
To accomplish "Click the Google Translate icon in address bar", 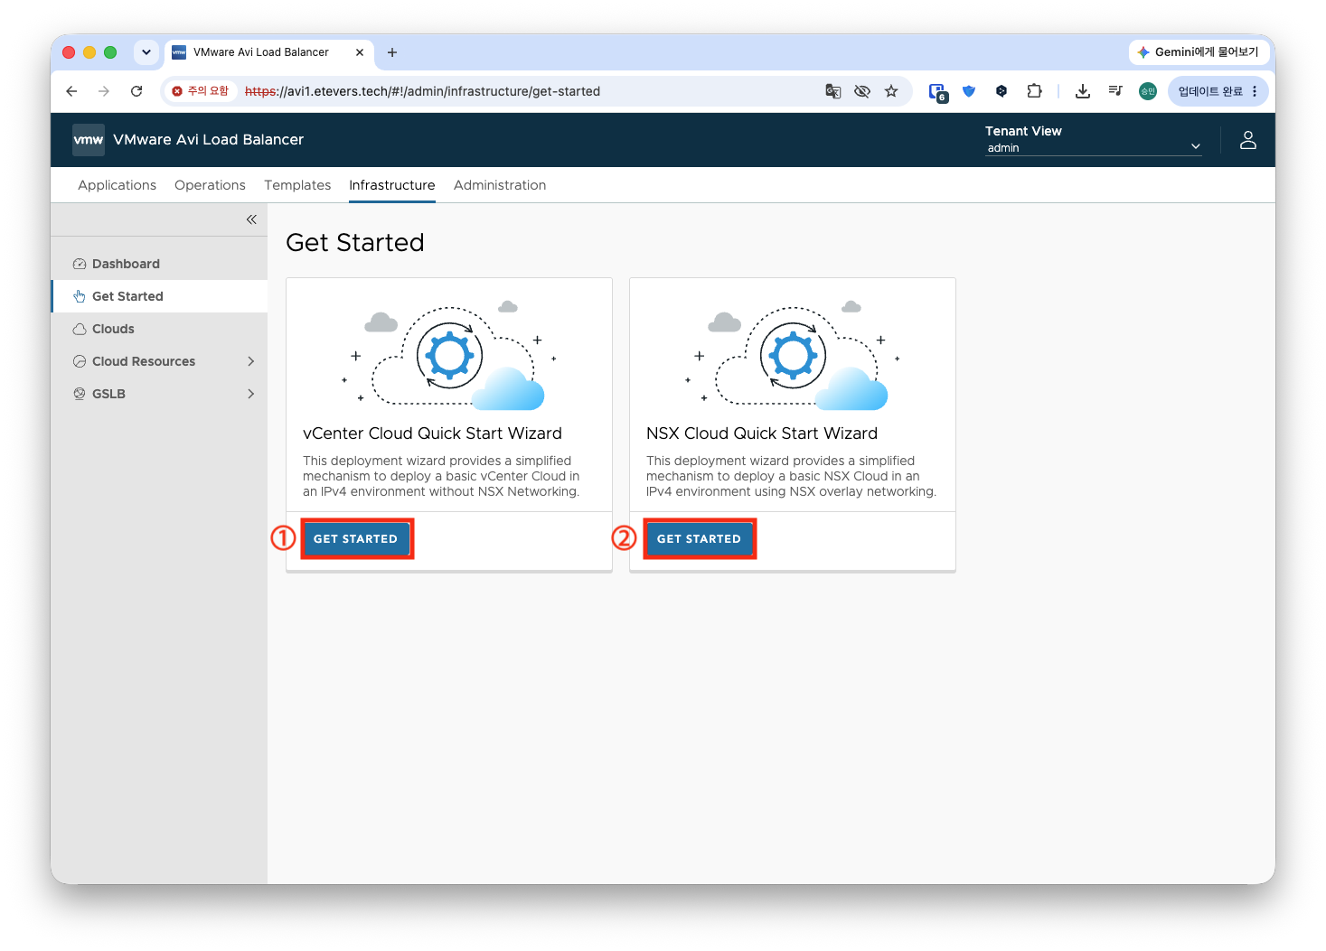I will 833,91.
